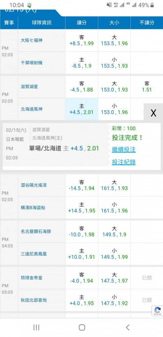Open 琉球金帝皇 team info link
Screen dimensions: 163x337
pyautogui.click(x=32, y=278)
